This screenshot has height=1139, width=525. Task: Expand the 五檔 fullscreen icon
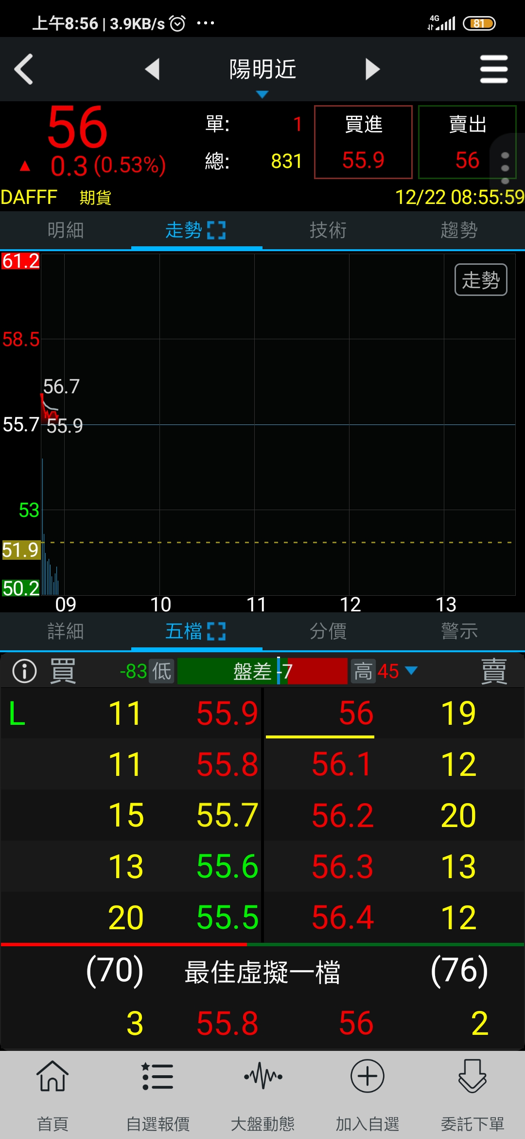pyautogui.click(x=216, y=631)
